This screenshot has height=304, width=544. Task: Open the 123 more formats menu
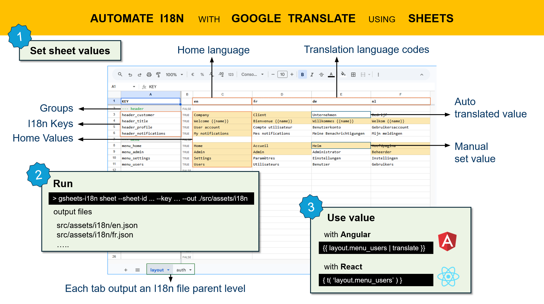pos(231,75)
